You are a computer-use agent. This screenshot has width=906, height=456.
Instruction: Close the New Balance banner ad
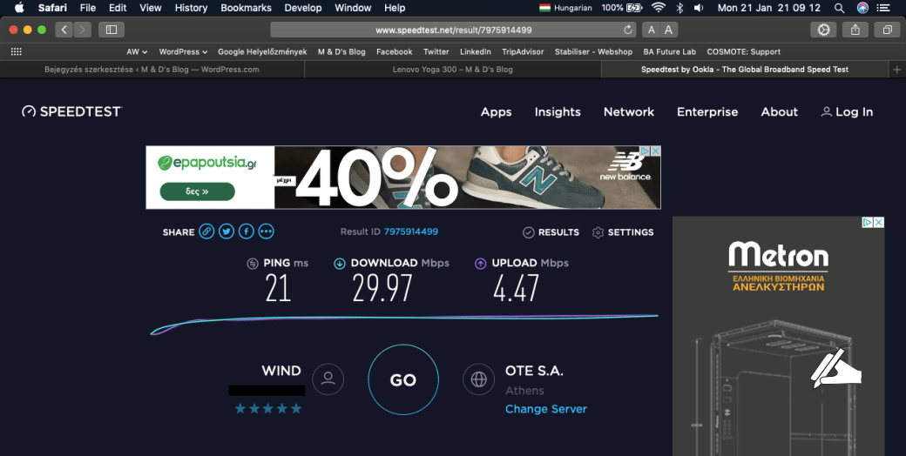[655, 151]
